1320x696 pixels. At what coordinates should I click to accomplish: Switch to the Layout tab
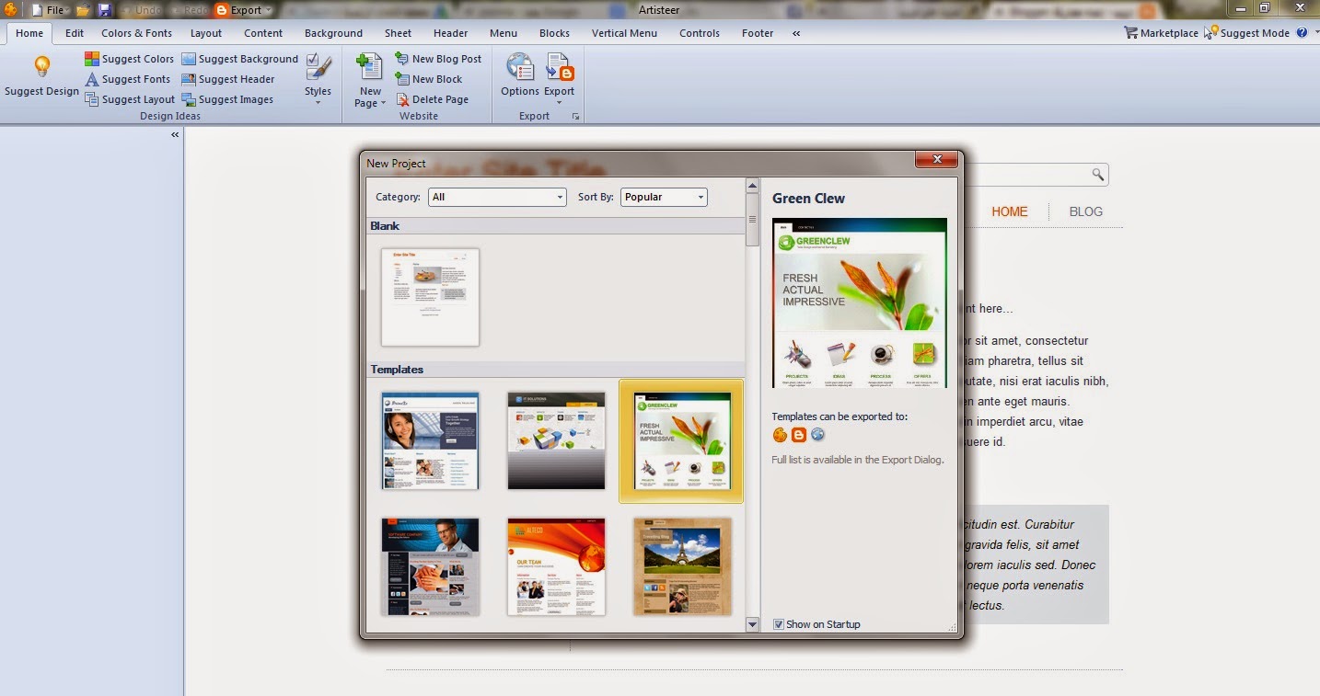coord(206,33)
